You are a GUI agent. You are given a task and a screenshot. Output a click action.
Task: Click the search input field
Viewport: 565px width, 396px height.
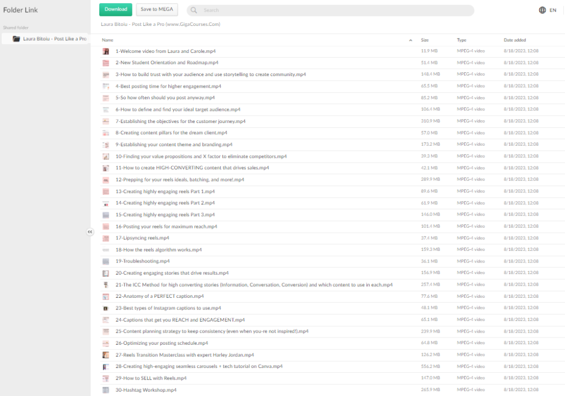click(331, 10)
